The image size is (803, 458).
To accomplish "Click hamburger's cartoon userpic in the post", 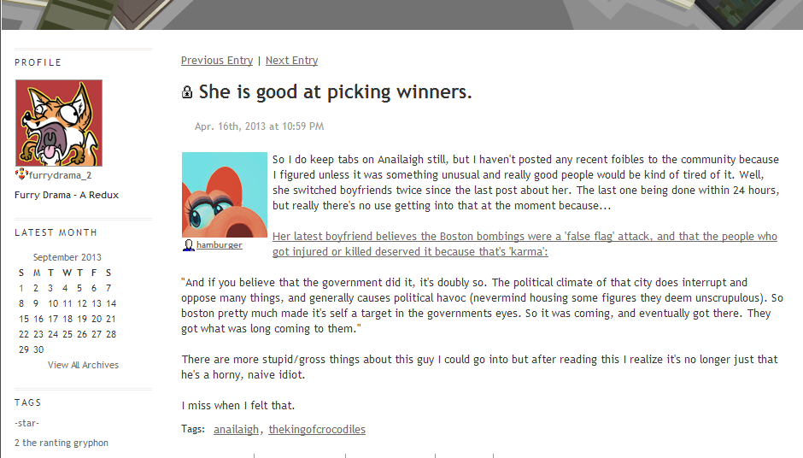I will 224,195.
